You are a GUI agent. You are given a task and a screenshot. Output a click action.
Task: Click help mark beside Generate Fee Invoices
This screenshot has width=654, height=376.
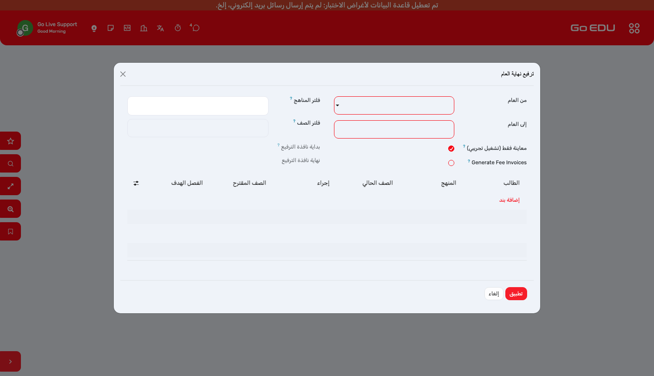469,161
